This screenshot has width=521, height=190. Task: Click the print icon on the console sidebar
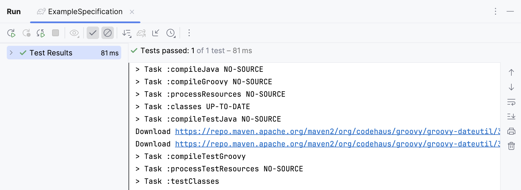[511, 131]
